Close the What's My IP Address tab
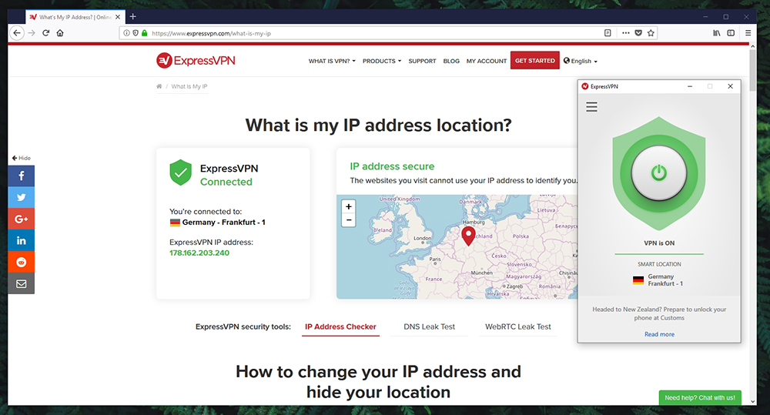The width and height of the screenshot is (770, 415). click(118, 17)
